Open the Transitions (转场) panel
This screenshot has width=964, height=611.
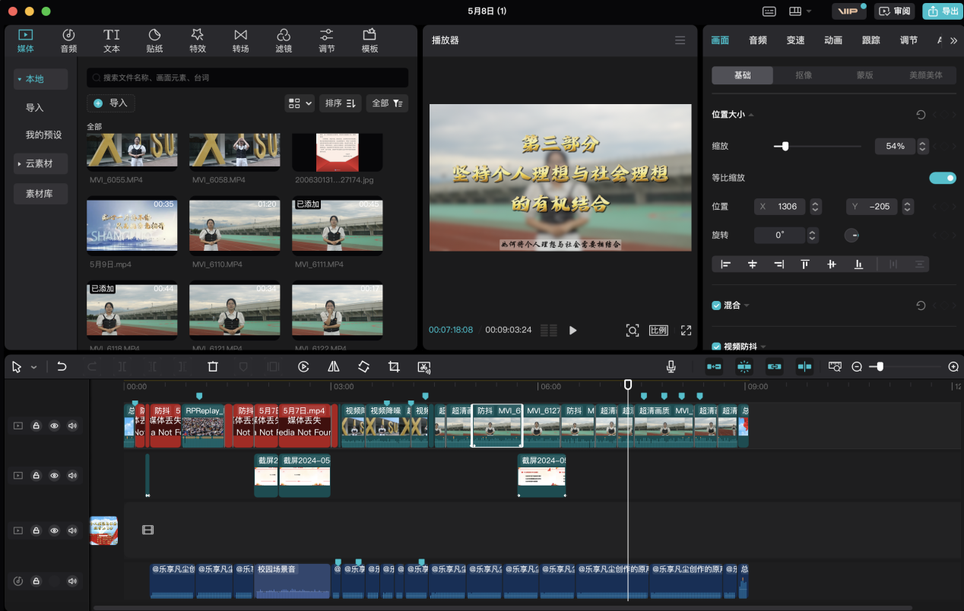[x=240, y=41]
